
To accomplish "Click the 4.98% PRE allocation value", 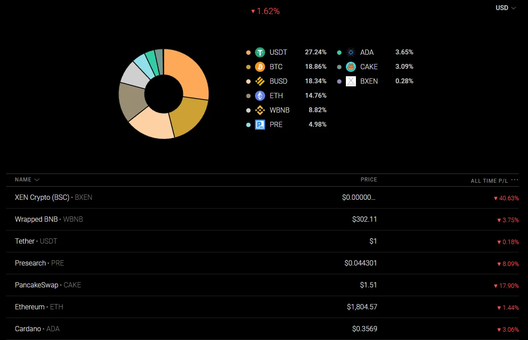I will click(x=317, y=124).
